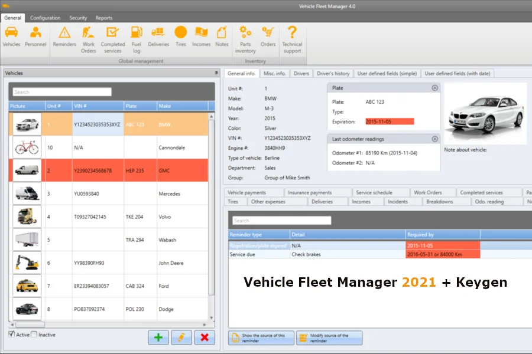Open Technical support help icon
532x354 pixels.
(x=292, y=40)
